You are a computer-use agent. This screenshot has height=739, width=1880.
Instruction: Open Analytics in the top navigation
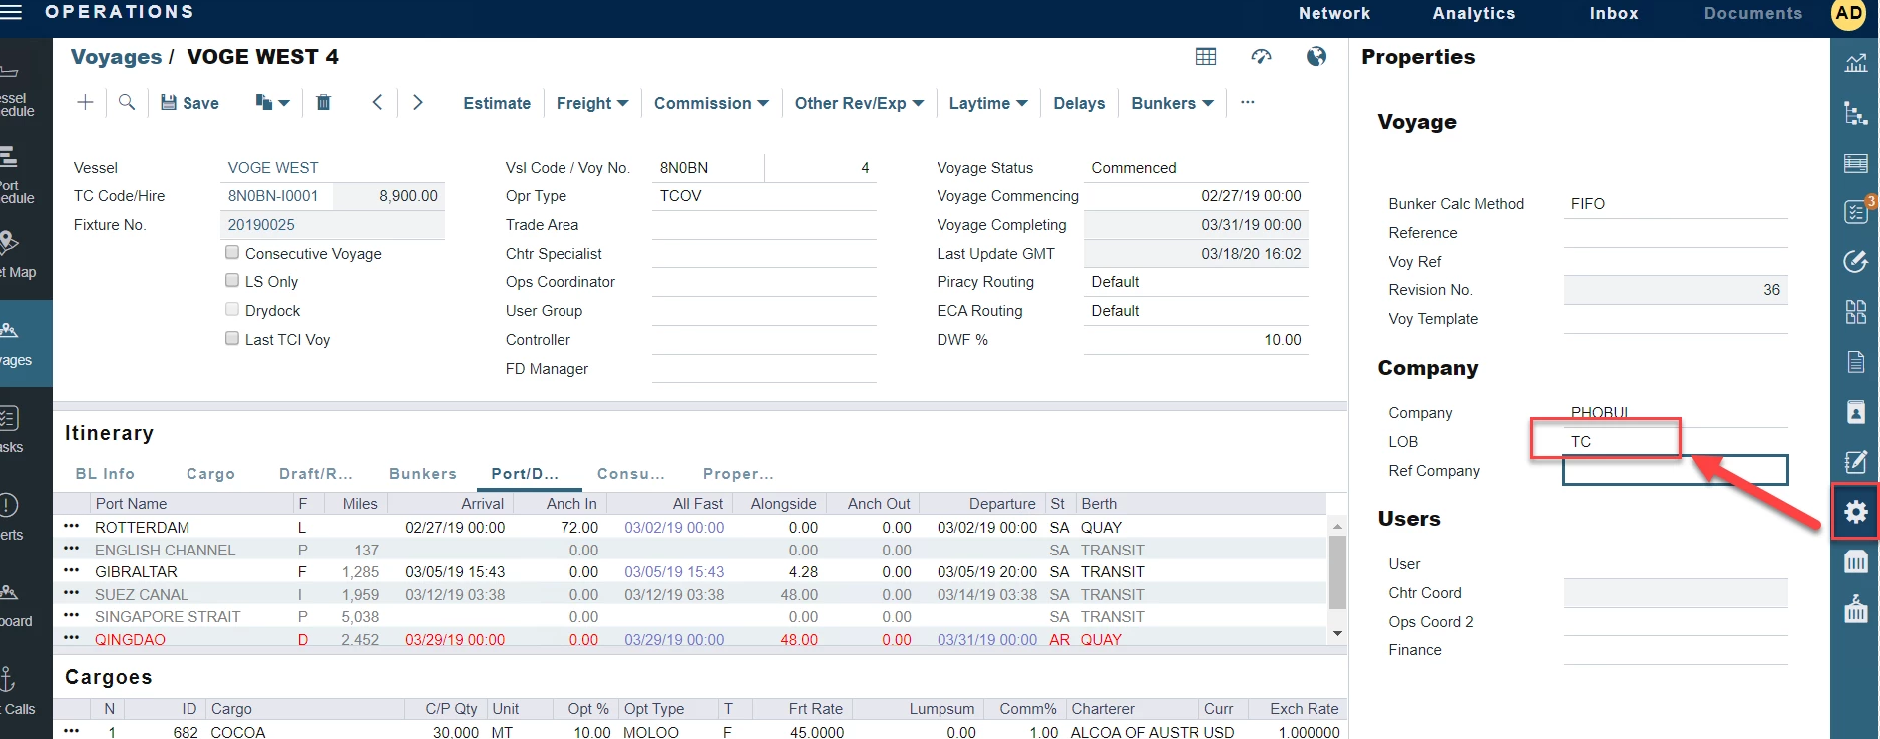[x=1473, y=13]
